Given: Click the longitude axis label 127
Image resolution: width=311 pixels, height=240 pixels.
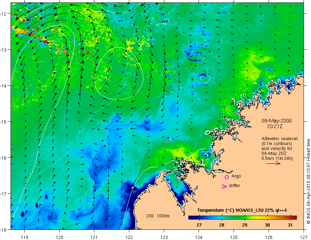Looking at the screenshot, I should pos(304,238).
